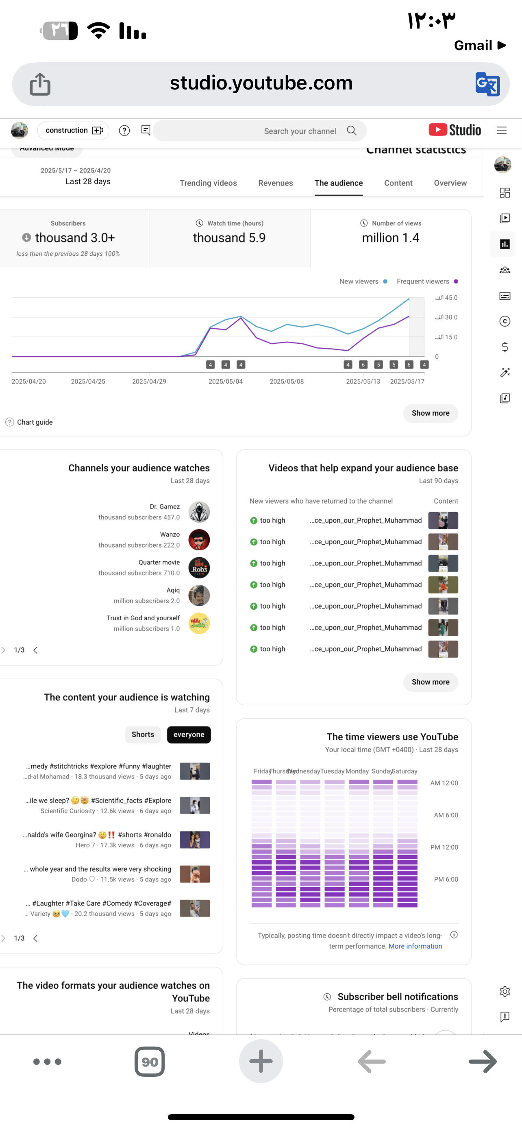Click the search magnifier icon
Screen dimensions: 522x1130
[352, 131]
